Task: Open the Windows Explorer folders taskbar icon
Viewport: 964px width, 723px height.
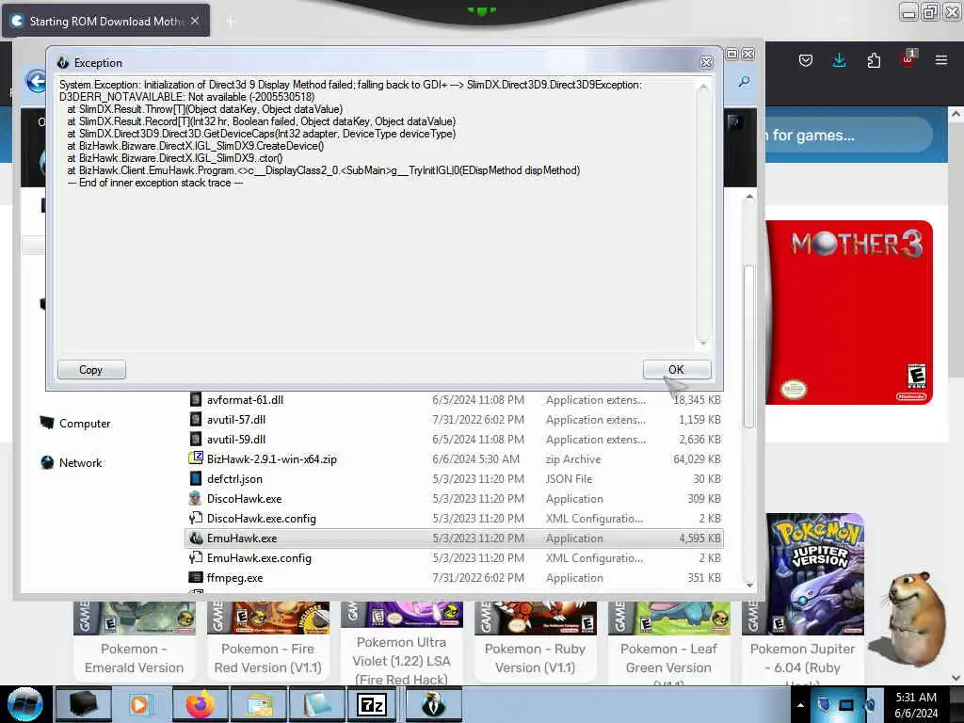Action: 259,704
